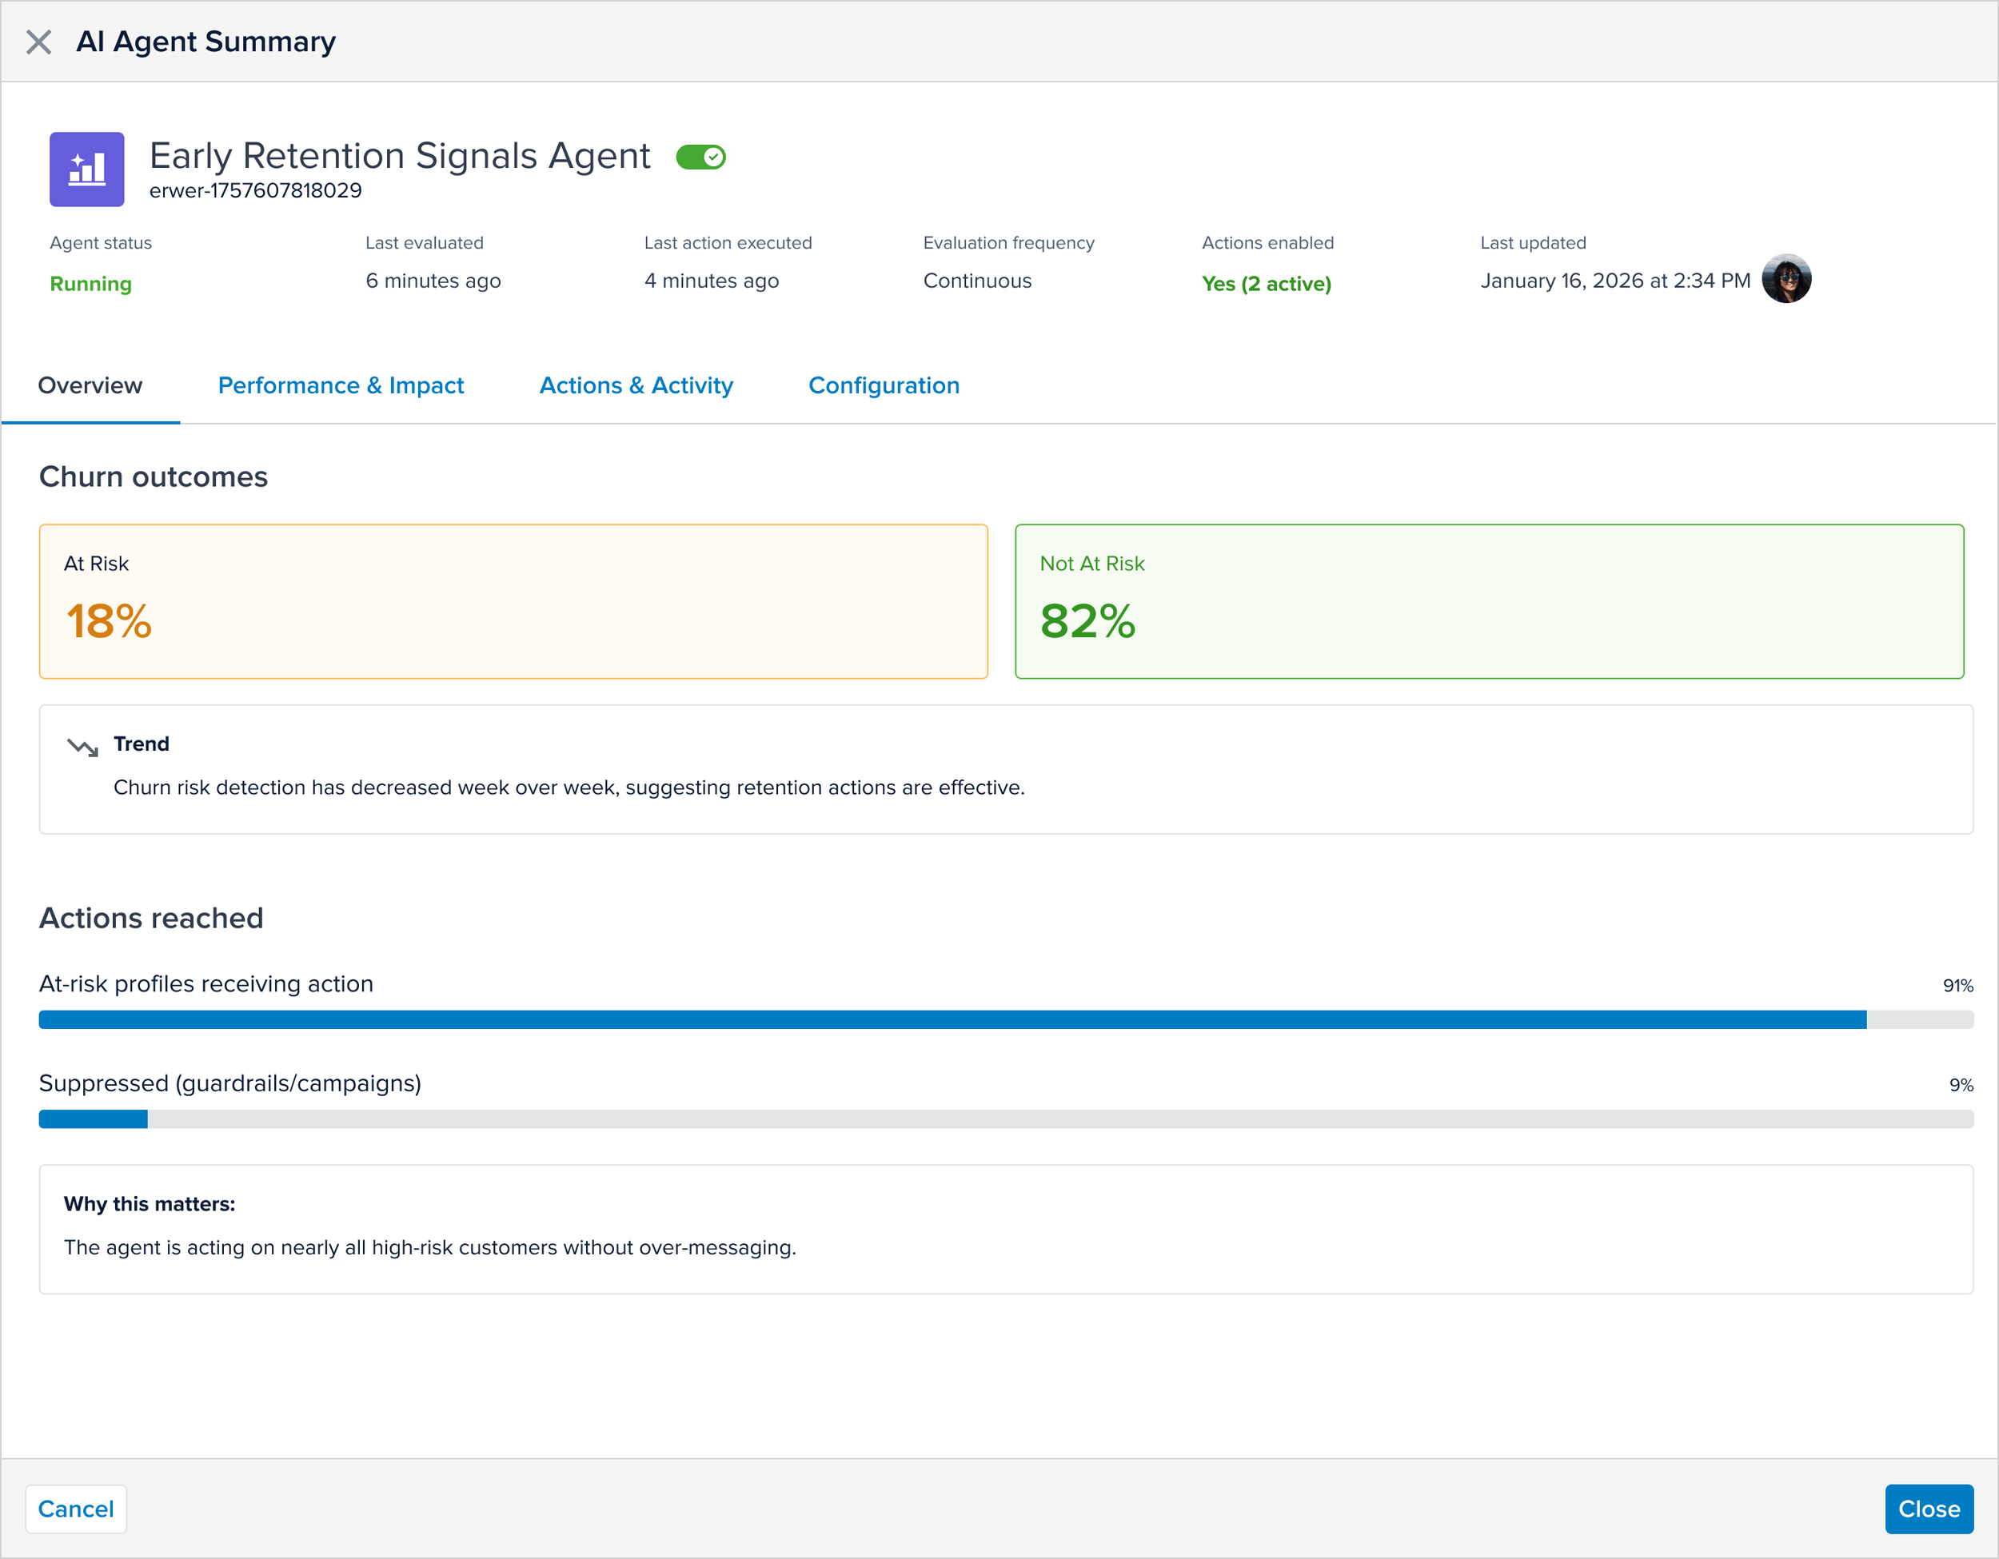Click the user avatar next to Last updated

point(1786,279)
